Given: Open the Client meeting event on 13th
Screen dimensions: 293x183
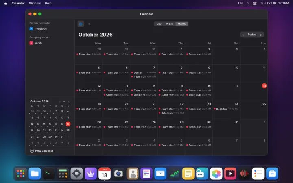Looking at the screenshot, I should [116, 95].
